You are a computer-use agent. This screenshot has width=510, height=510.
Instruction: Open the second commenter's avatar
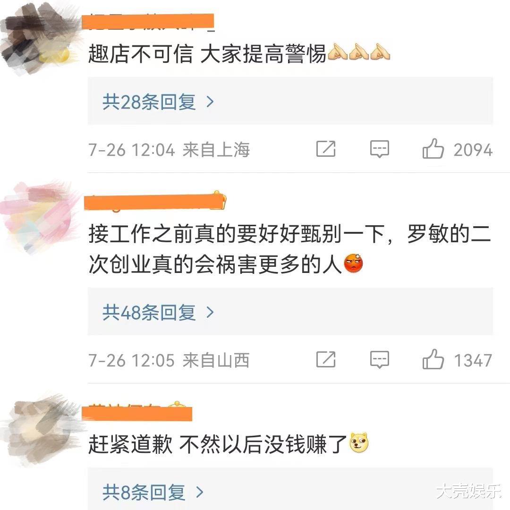tap(39, 216)
